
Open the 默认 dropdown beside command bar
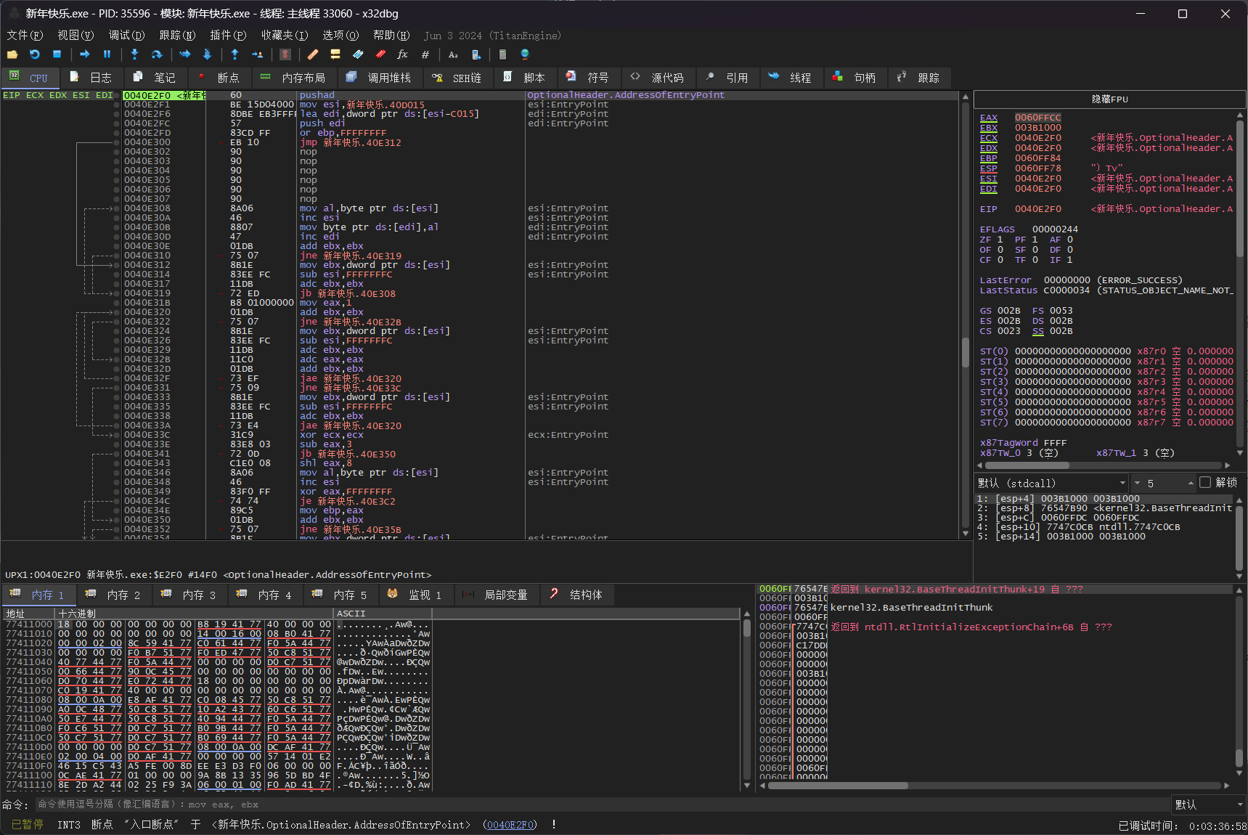pos(1209,805)
